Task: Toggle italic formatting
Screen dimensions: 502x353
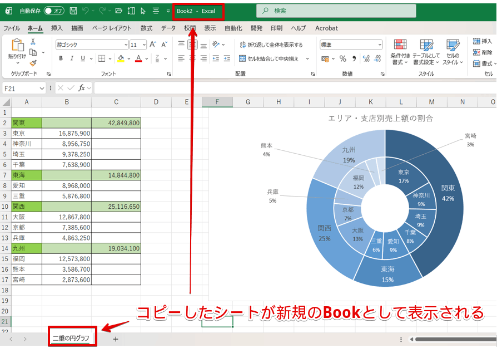Action: (71, 57)
